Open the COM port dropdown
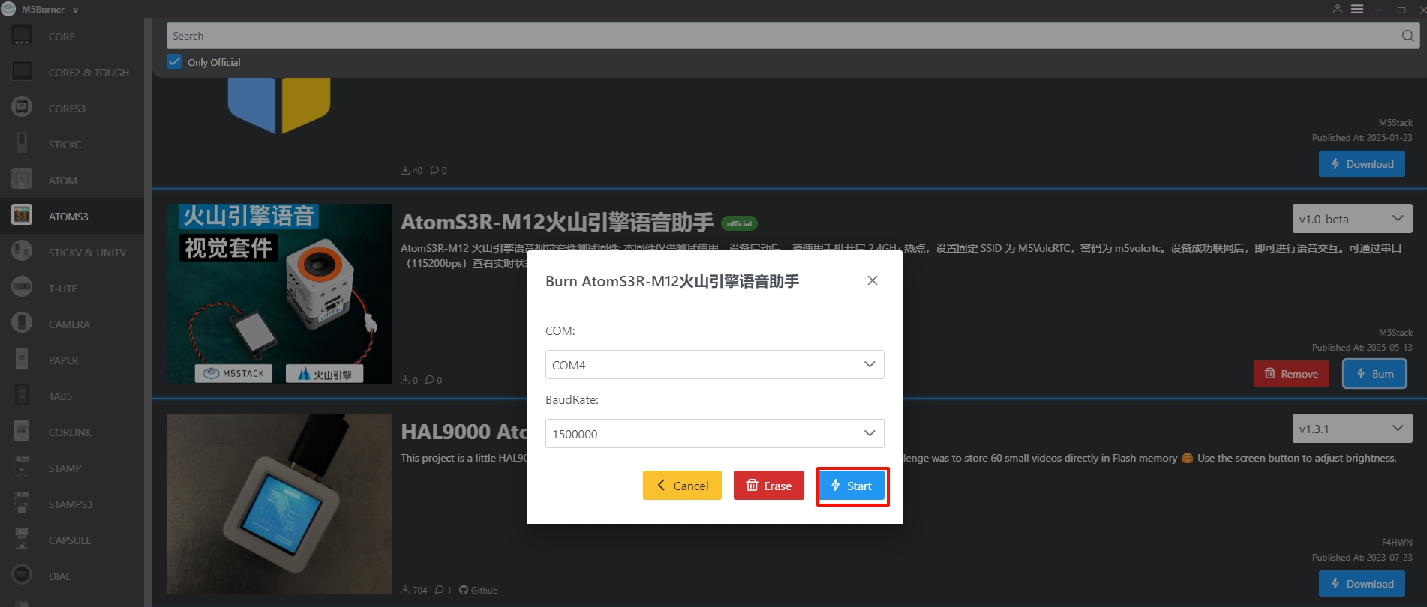The height and width of the screenshot is (607, 1427). [x=714, y=365]
